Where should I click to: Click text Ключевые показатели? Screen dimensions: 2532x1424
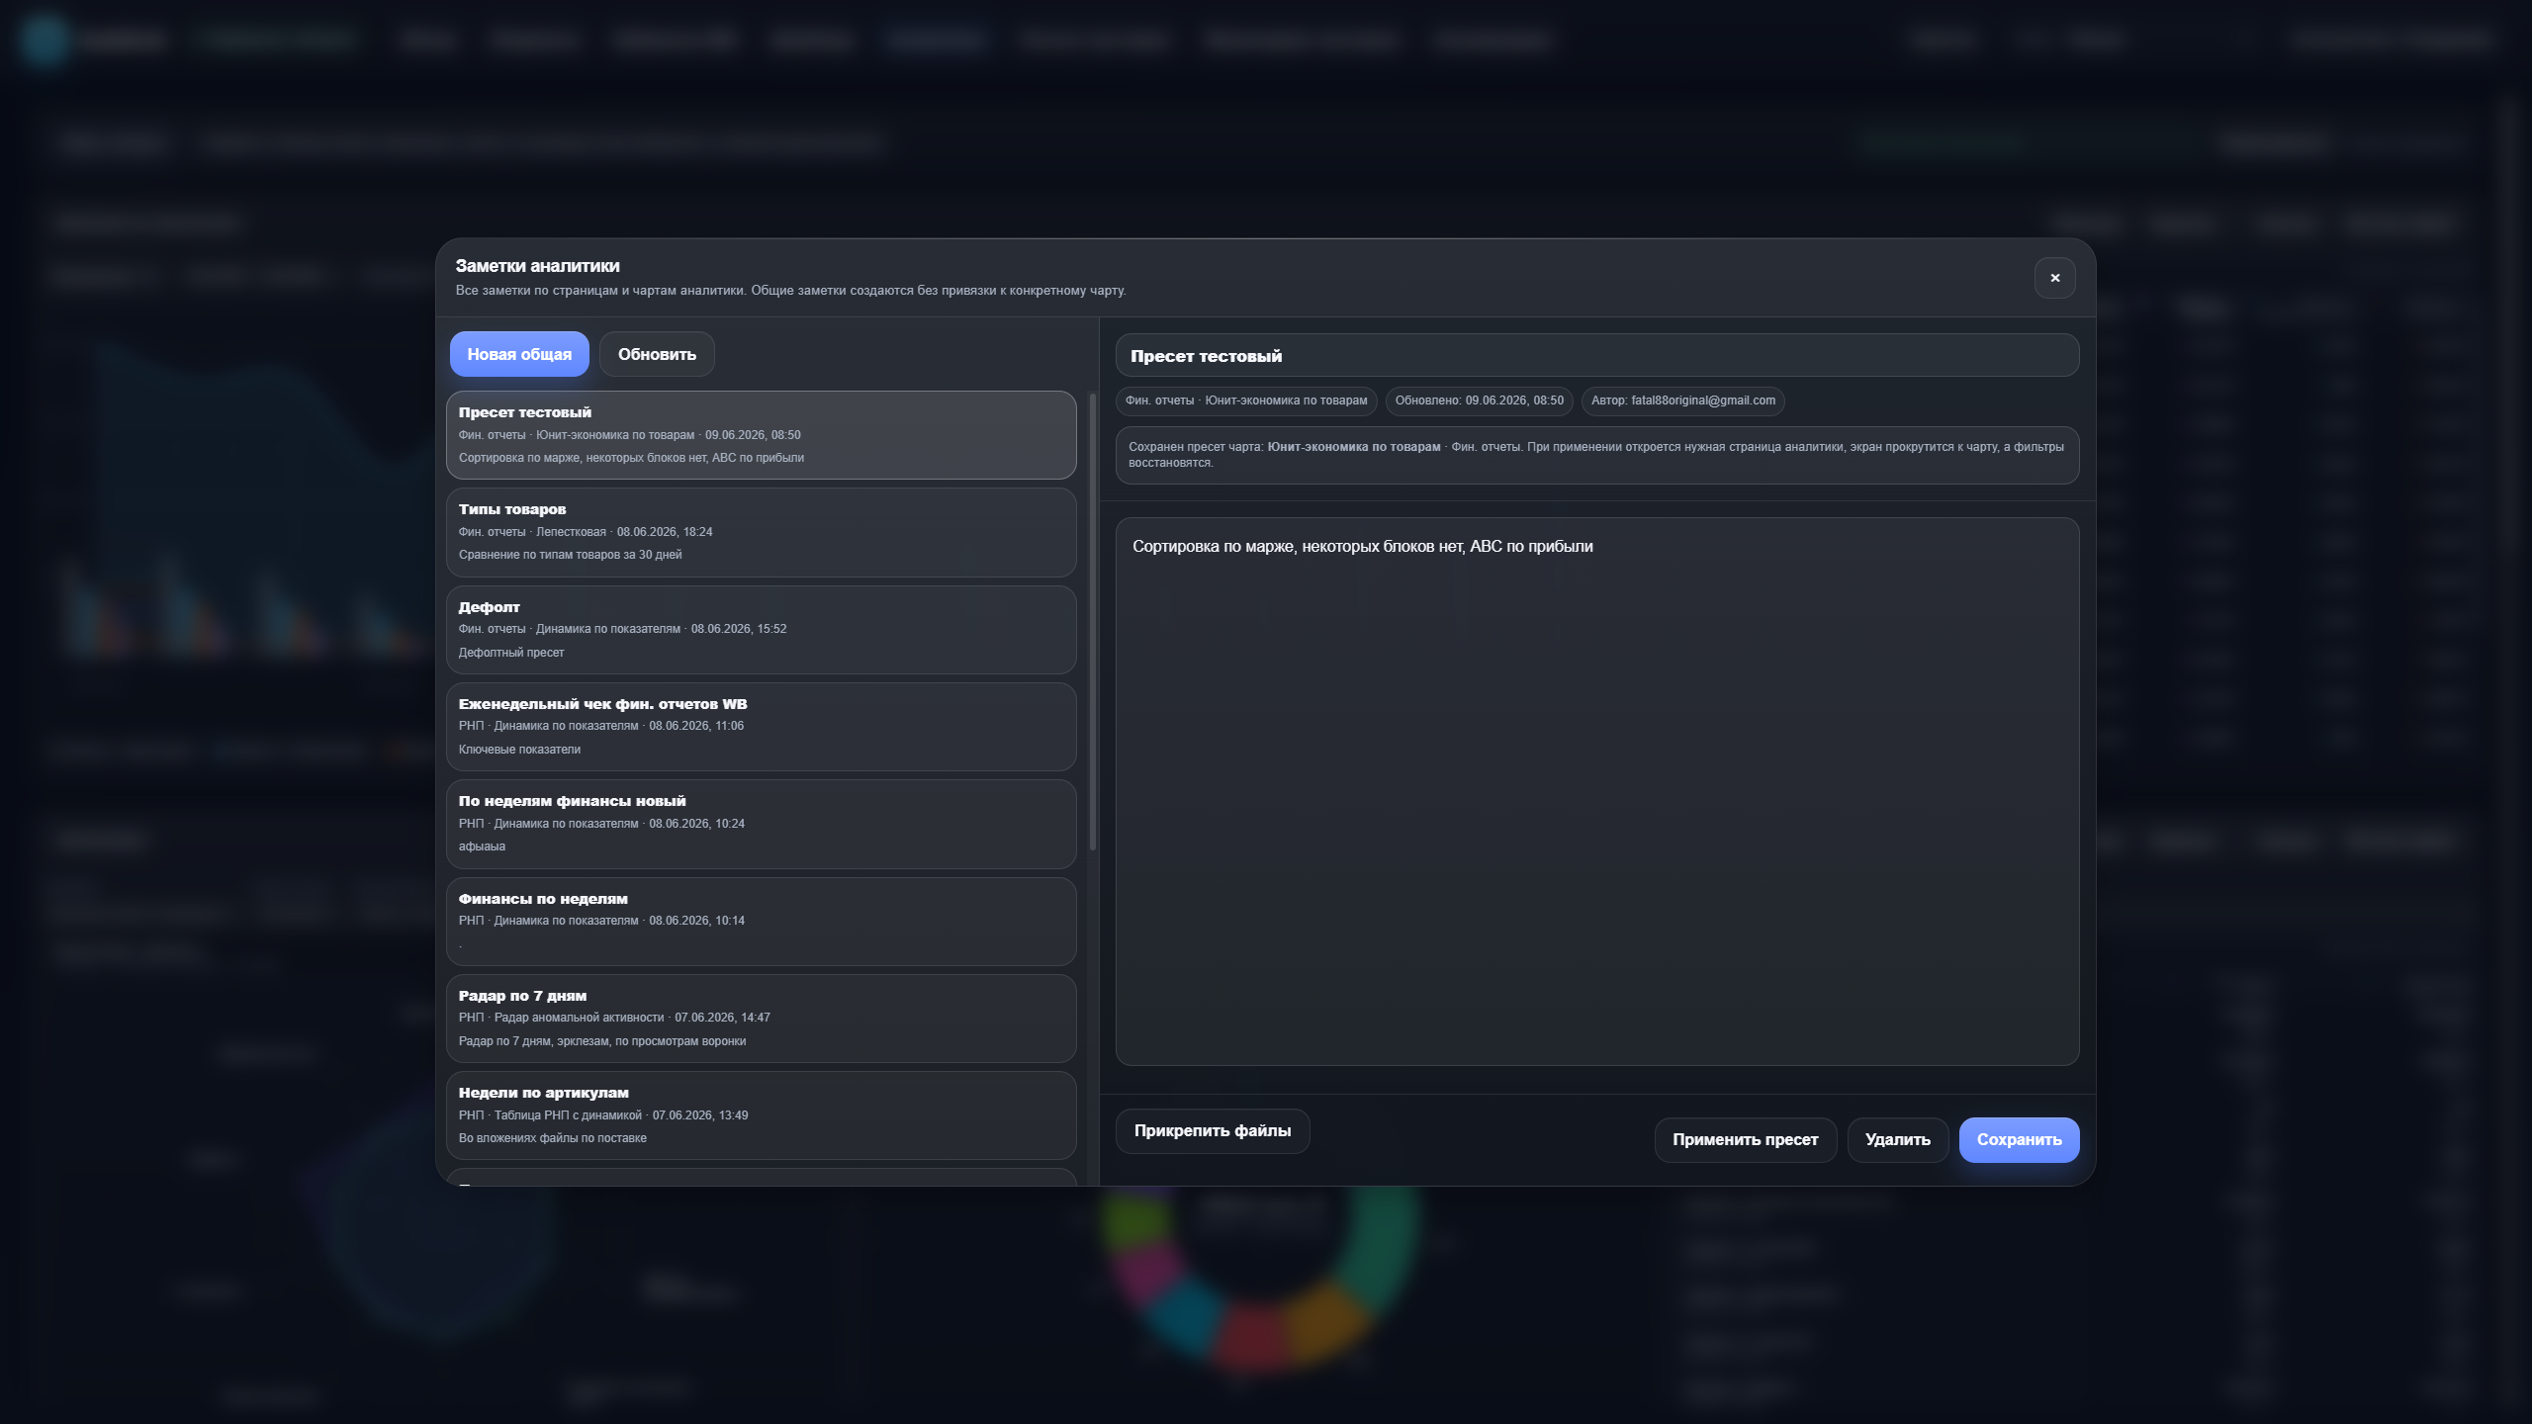coord(520,750)
